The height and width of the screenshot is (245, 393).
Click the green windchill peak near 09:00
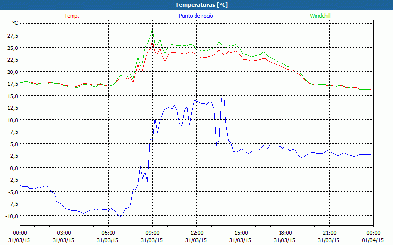tap(152, 30)
